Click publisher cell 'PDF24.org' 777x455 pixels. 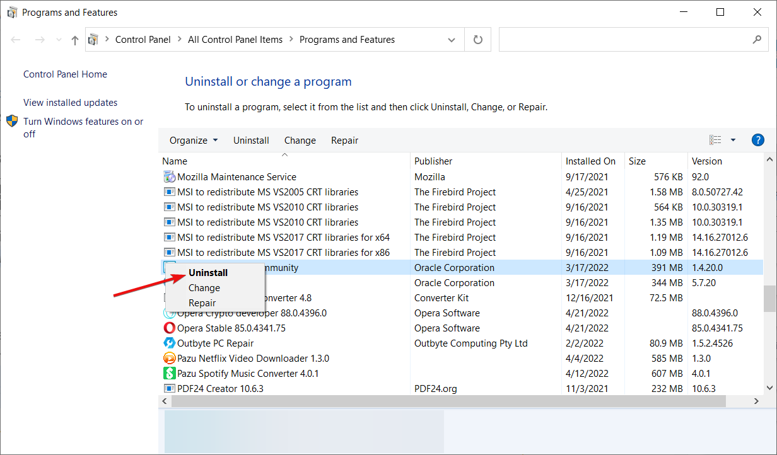tap(436, 389)
